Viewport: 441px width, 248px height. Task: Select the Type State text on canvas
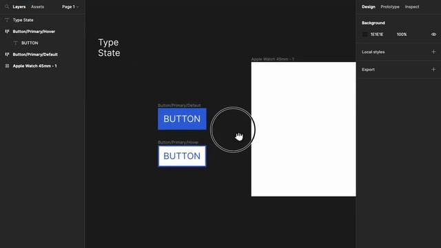109,48
